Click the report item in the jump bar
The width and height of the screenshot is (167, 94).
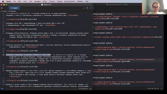[x=4, y=11]
